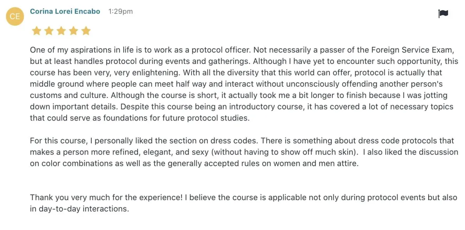The height and width of the screenshot is (230, 465).
Task: Select the third rating star
Action: coord(61,31)
